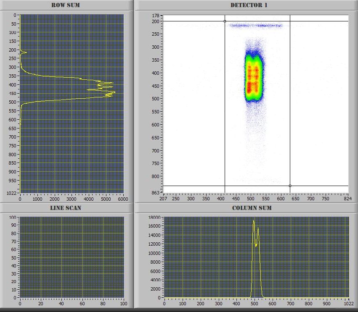Select the COLUMN SUM panel header
Viewport: 358px width, 312px height.
pyautogui.click(x=250, y=207)
